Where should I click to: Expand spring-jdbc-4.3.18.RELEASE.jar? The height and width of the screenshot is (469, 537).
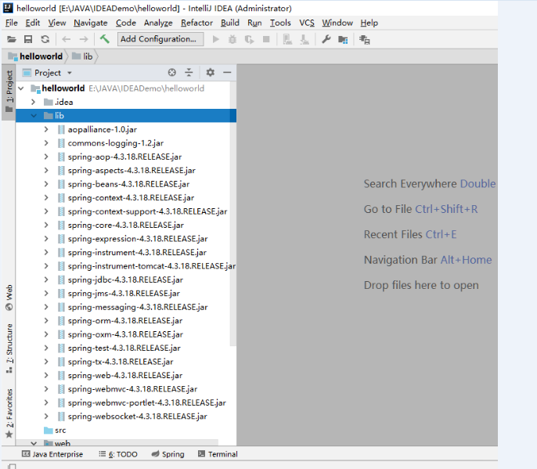pos(46,280)
